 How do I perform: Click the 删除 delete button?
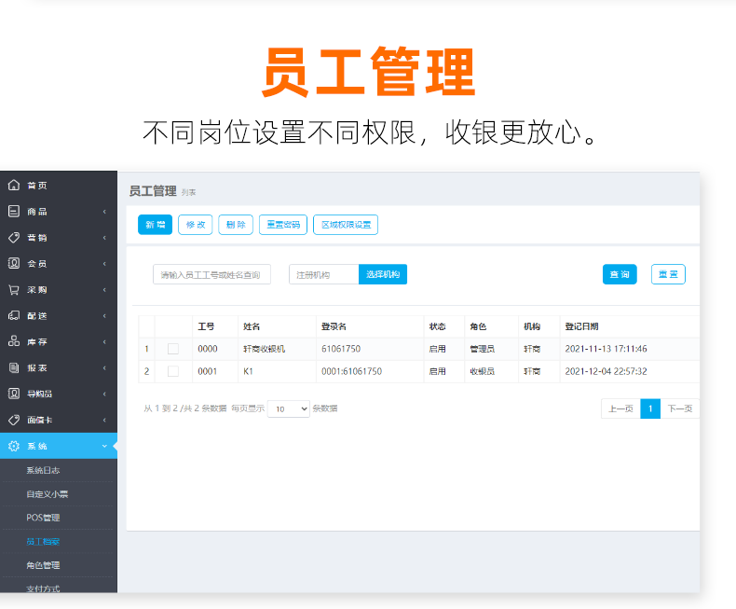pos(236,225)
